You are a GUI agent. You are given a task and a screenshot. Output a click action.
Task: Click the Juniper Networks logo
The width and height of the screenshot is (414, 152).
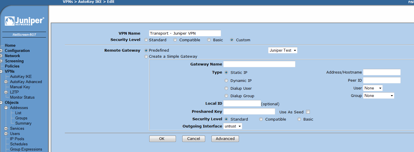[24, 21]
